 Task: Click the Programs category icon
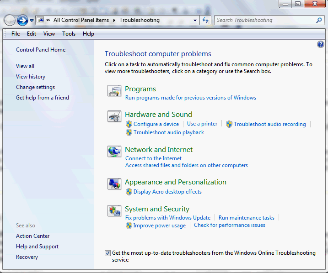(x=114, y=90)
